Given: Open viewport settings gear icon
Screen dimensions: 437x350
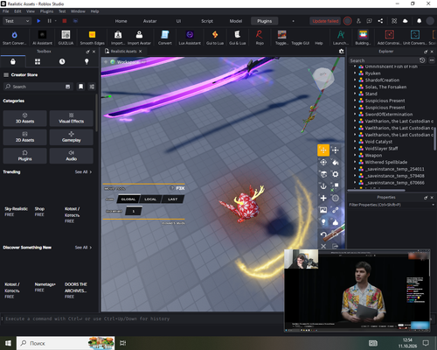Looking at the screenshot, I should (x=341, y=52).
